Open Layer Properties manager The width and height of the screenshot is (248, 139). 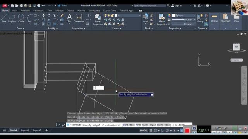tap(98, 20)
